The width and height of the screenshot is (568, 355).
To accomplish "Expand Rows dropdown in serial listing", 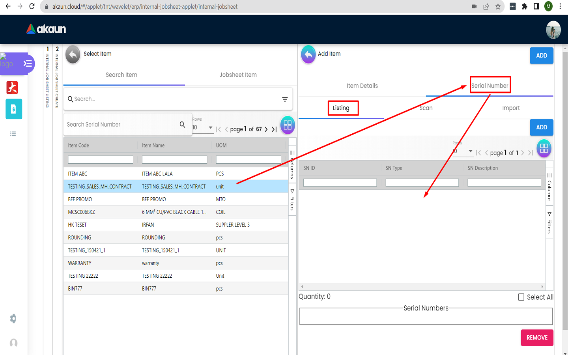I will [x=470, y=151].
